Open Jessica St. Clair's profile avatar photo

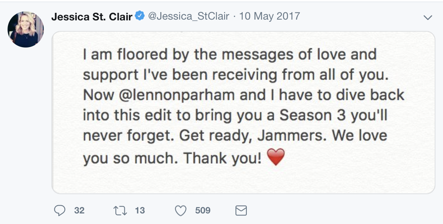[x=26, y=29]
